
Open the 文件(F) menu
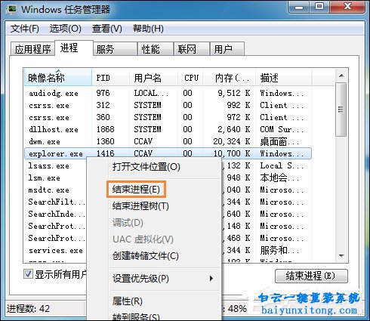point(25,29)
